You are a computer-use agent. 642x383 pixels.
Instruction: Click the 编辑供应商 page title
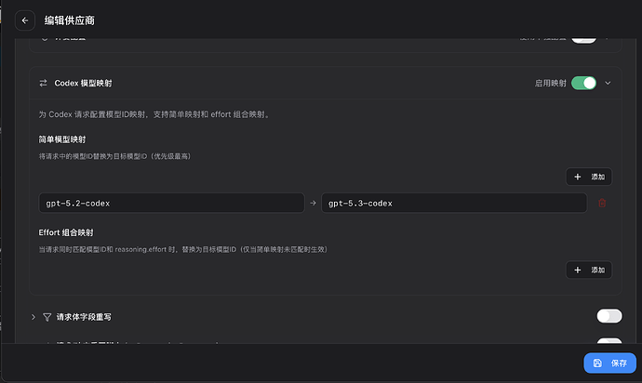tap(70, 20)
